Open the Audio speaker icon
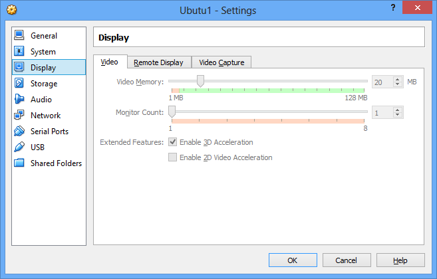 pyautogui.click(x=19, y=99)
